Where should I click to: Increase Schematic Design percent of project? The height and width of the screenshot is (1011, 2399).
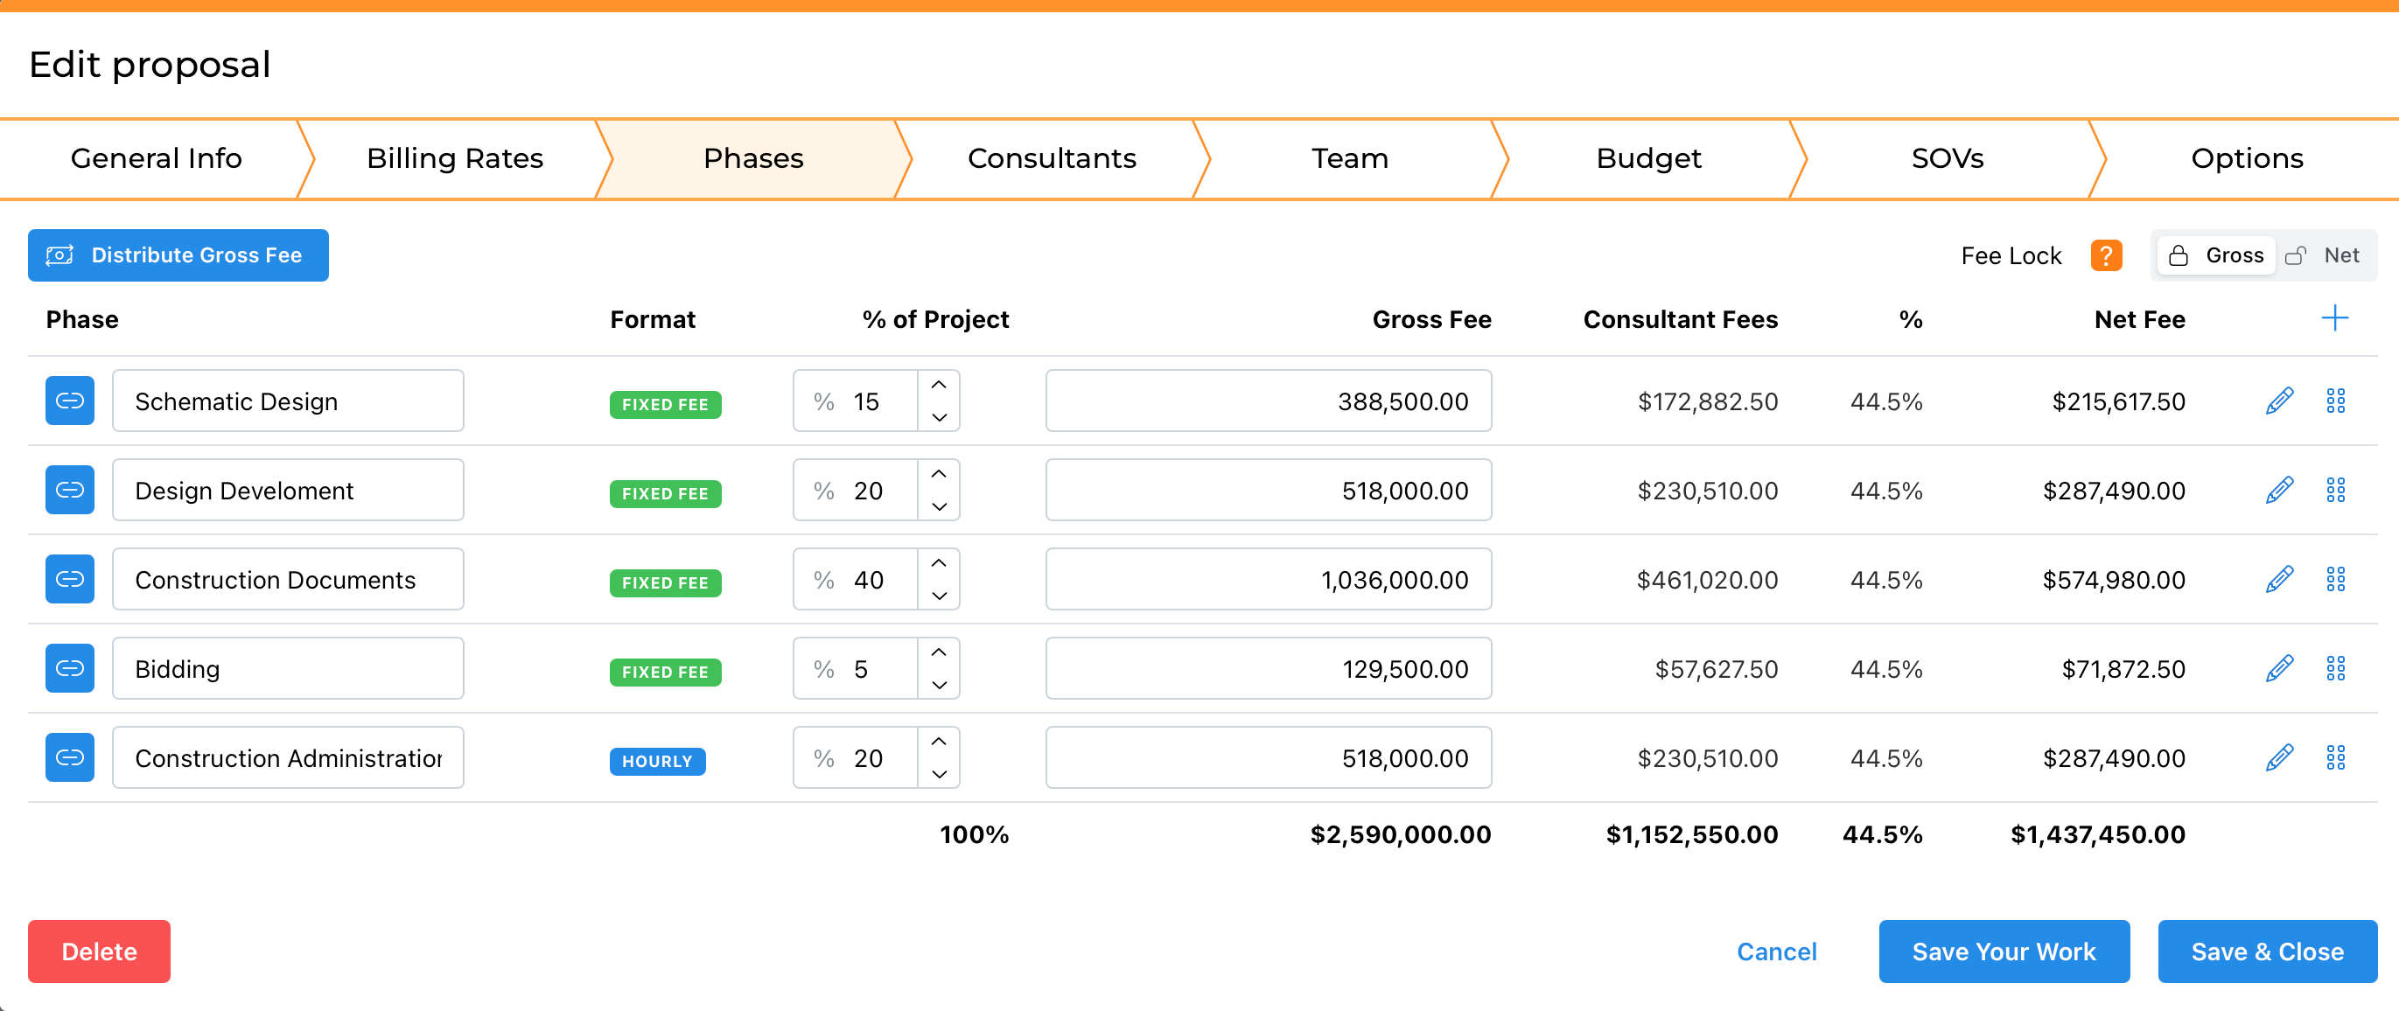(939, 386)
